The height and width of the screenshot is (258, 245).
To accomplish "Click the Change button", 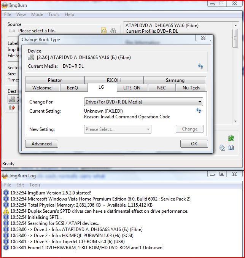I will pos(189,129).
